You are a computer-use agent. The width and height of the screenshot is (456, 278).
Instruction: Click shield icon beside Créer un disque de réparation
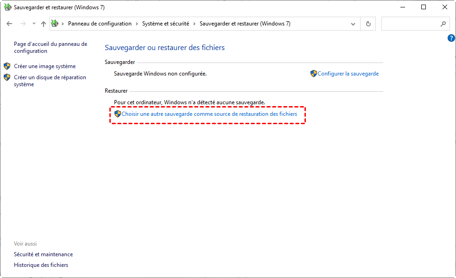tap(7, 77)
